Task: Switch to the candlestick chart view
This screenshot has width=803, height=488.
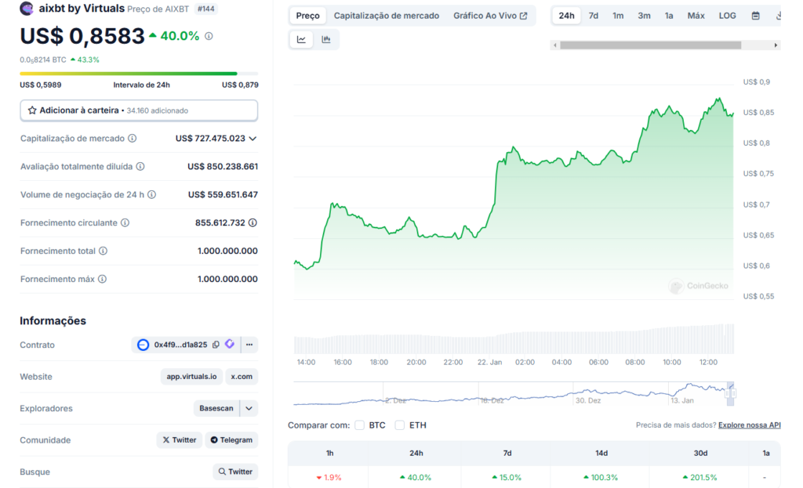Action: coord(325,39)
